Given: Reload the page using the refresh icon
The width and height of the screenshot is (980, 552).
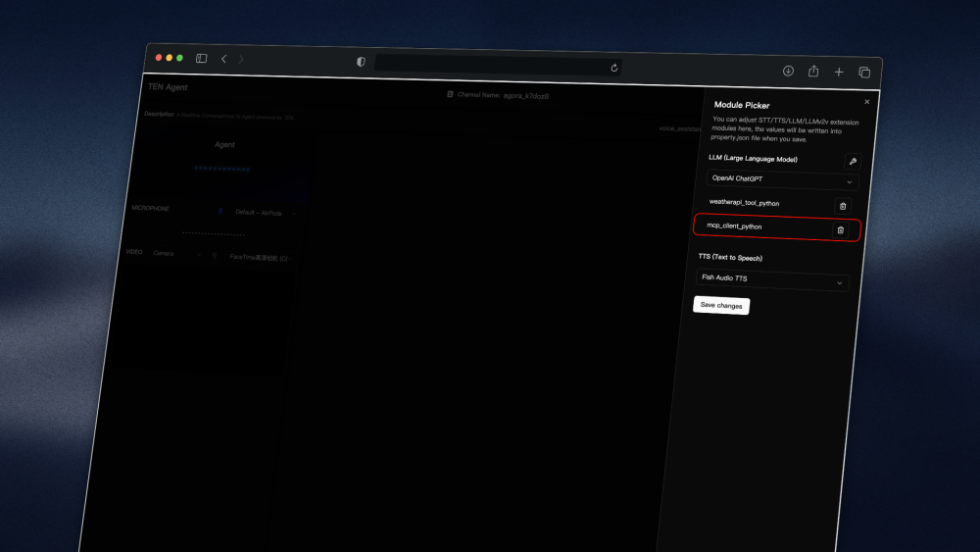Looking at the screenshot, I should click(614, 68).
